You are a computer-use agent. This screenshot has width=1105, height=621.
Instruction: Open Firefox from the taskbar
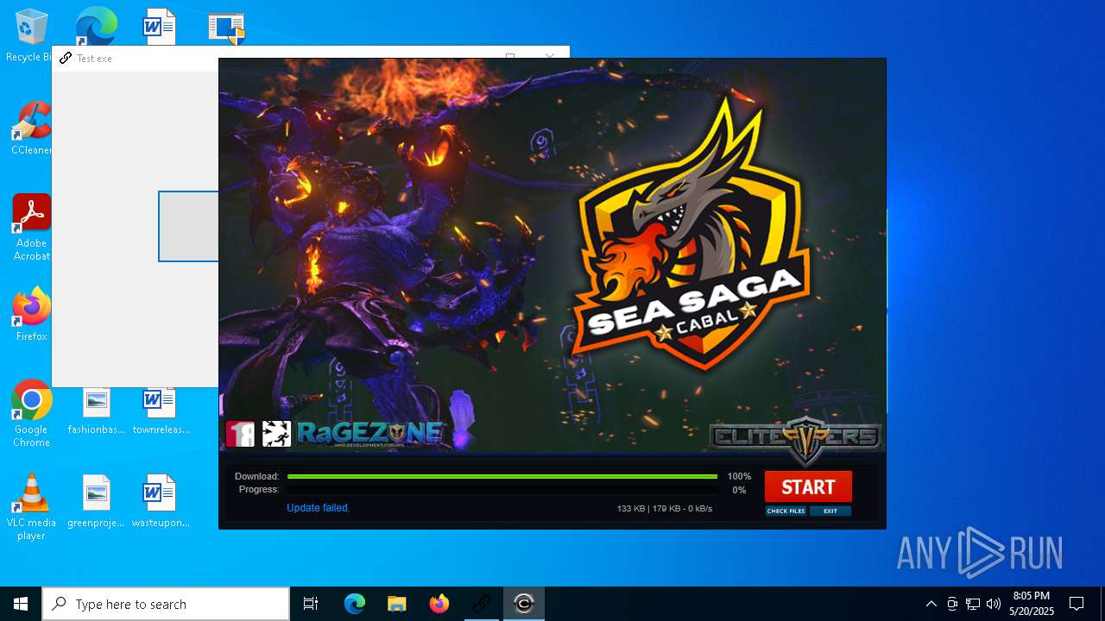point(439,604)
